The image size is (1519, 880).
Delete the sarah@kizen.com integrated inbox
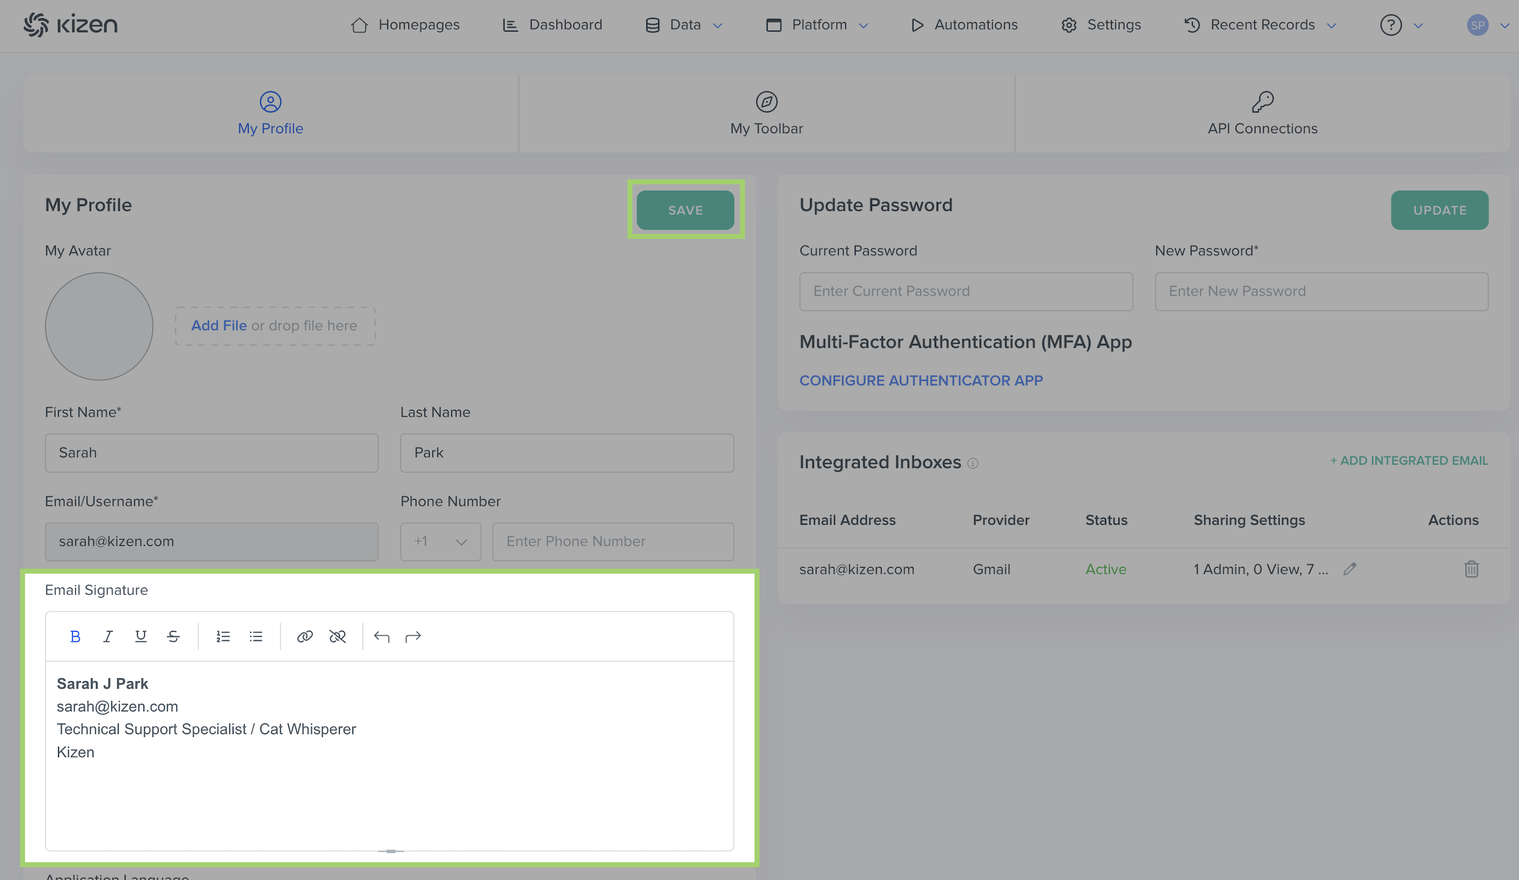click(x=1472, y=569)
